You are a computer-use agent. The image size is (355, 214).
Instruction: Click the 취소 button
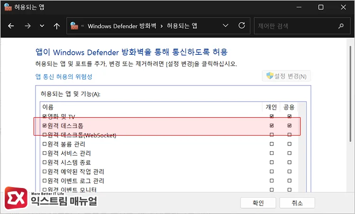297,203
